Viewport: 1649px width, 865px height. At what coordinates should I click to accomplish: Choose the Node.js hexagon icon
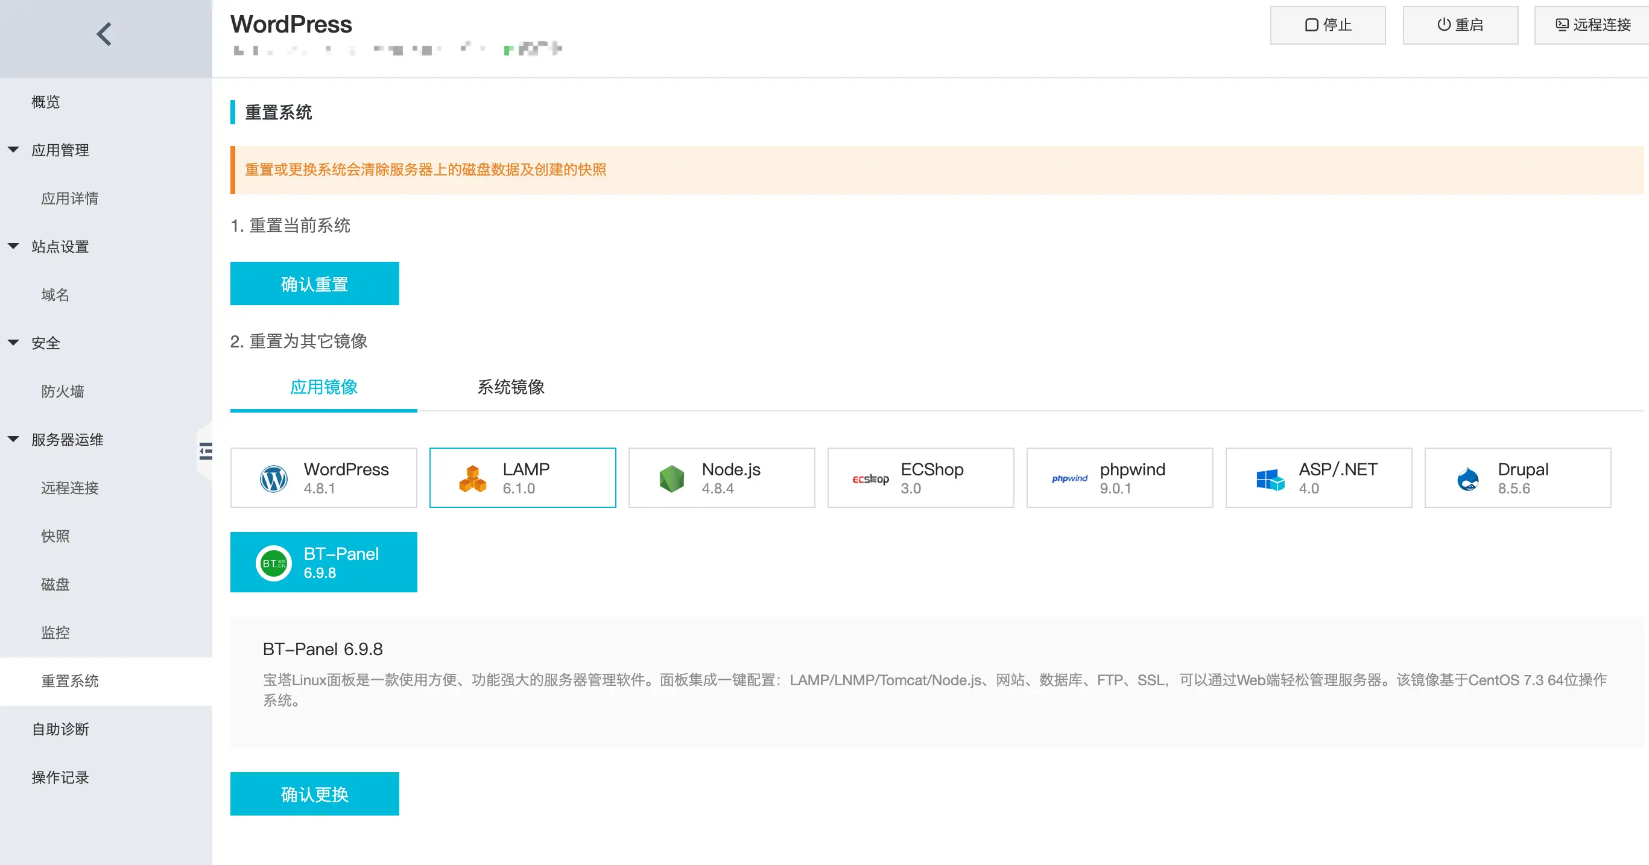coord(671,478)
